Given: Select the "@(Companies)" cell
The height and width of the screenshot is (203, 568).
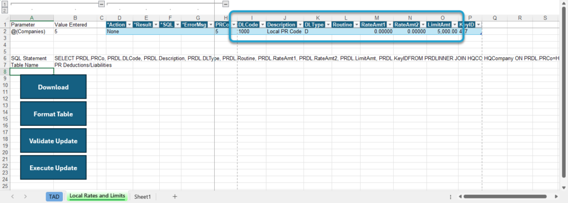Looking at the screenshot, I should tap(32, 32).
